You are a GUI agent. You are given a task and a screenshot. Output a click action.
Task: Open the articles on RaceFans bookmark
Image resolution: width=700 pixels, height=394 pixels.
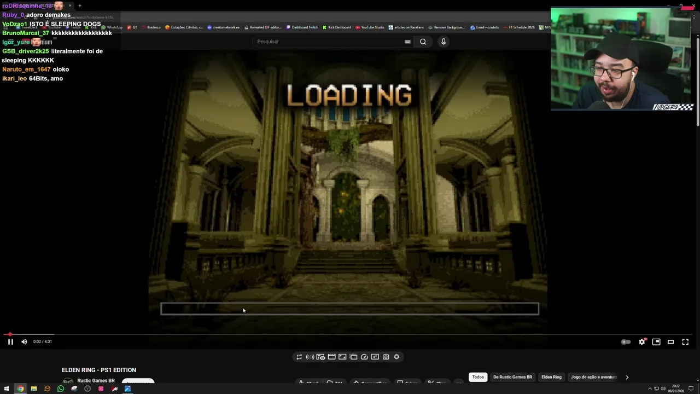pos(406,27)
